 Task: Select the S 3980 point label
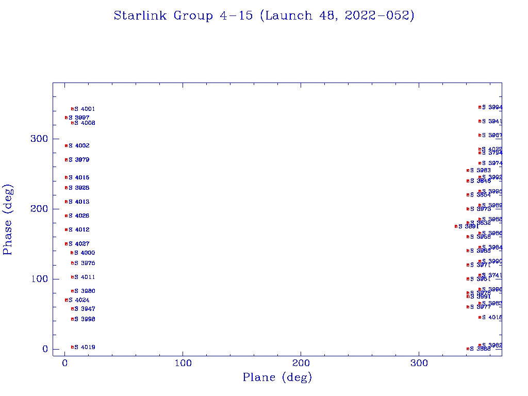(x=85, y=291)
